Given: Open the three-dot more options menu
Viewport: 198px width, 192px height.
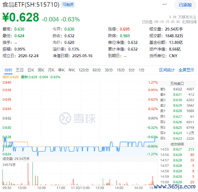Looking at the screenshot, I should [x=165, y=5].
